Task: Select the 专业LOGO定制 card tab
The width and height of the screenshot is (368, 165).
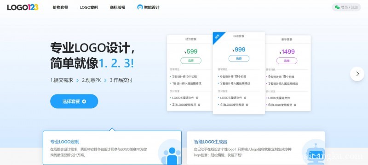Action: [x=112, y=148]
